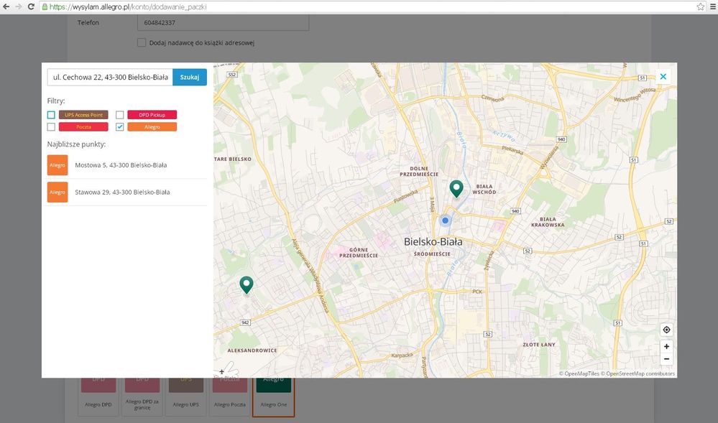
Task: Click the Piekarska street label
Action: pyautogui.click(x=512, y=150)
